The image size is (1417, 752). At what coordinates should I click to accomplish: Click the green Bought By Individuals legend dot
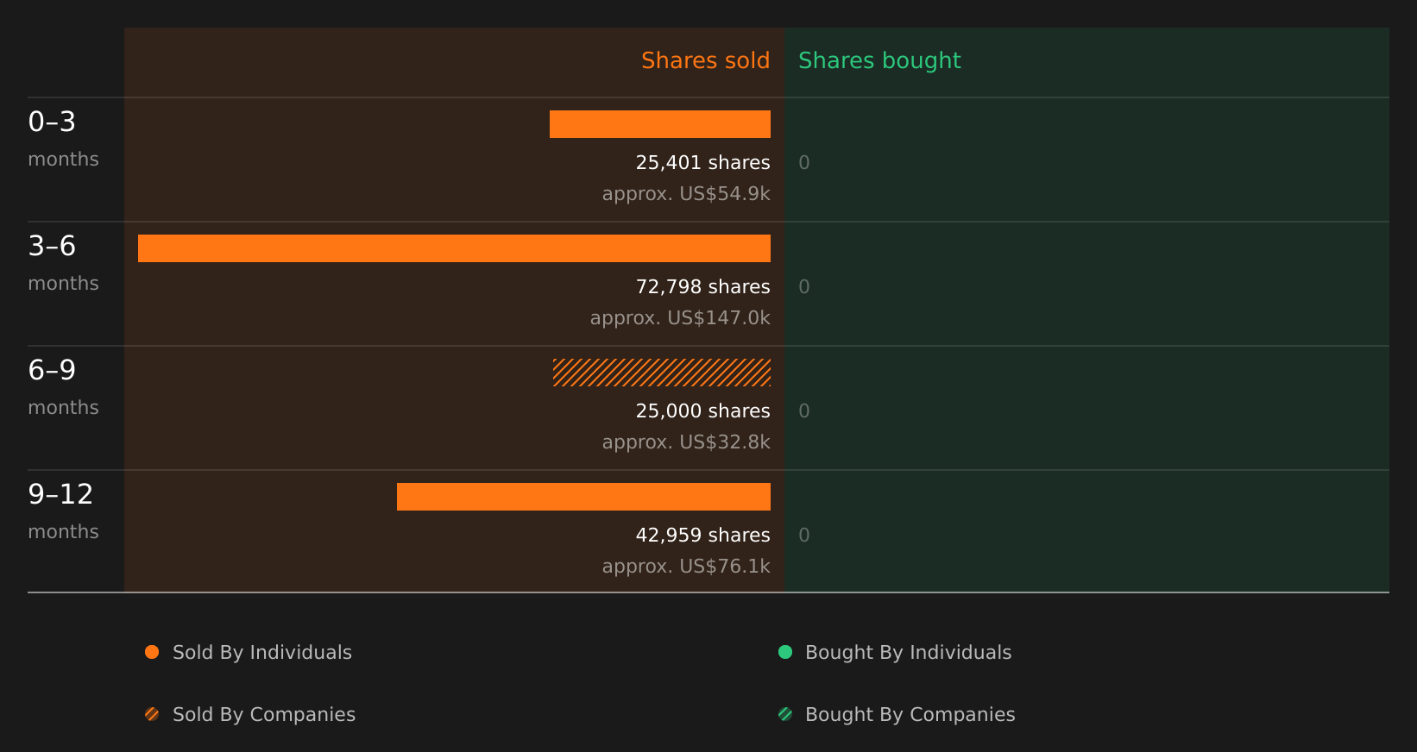point(785,652)
